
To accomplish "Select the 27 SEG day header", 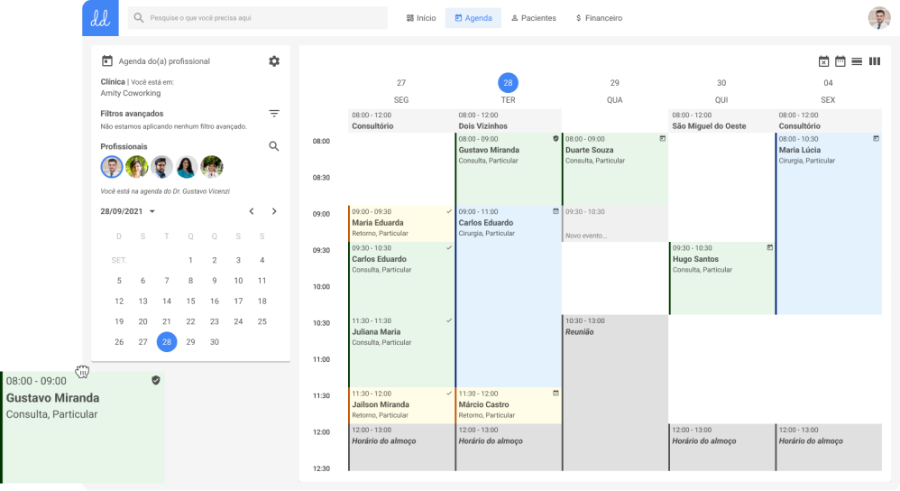I will (401, 91).
